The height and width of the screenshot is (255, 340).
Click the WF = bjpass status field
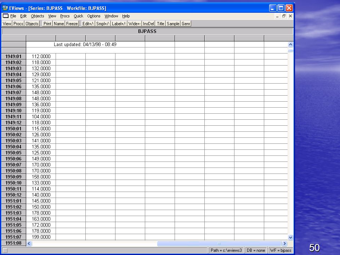(x=280, y=250)
